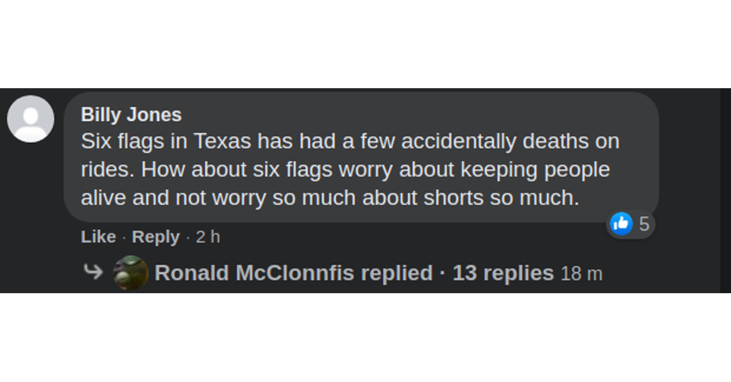Viewport: 731px width, 382px height.
Task: Open Ronald McClonnfis's profile picture
Action: pyautogui.click(x=131, y=273)
